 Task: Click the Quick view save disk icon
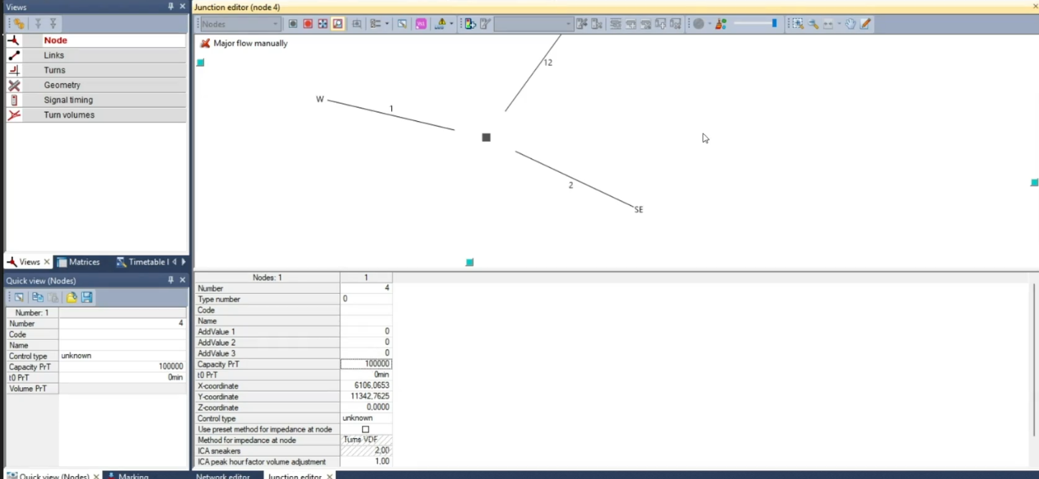coord(87,297)
